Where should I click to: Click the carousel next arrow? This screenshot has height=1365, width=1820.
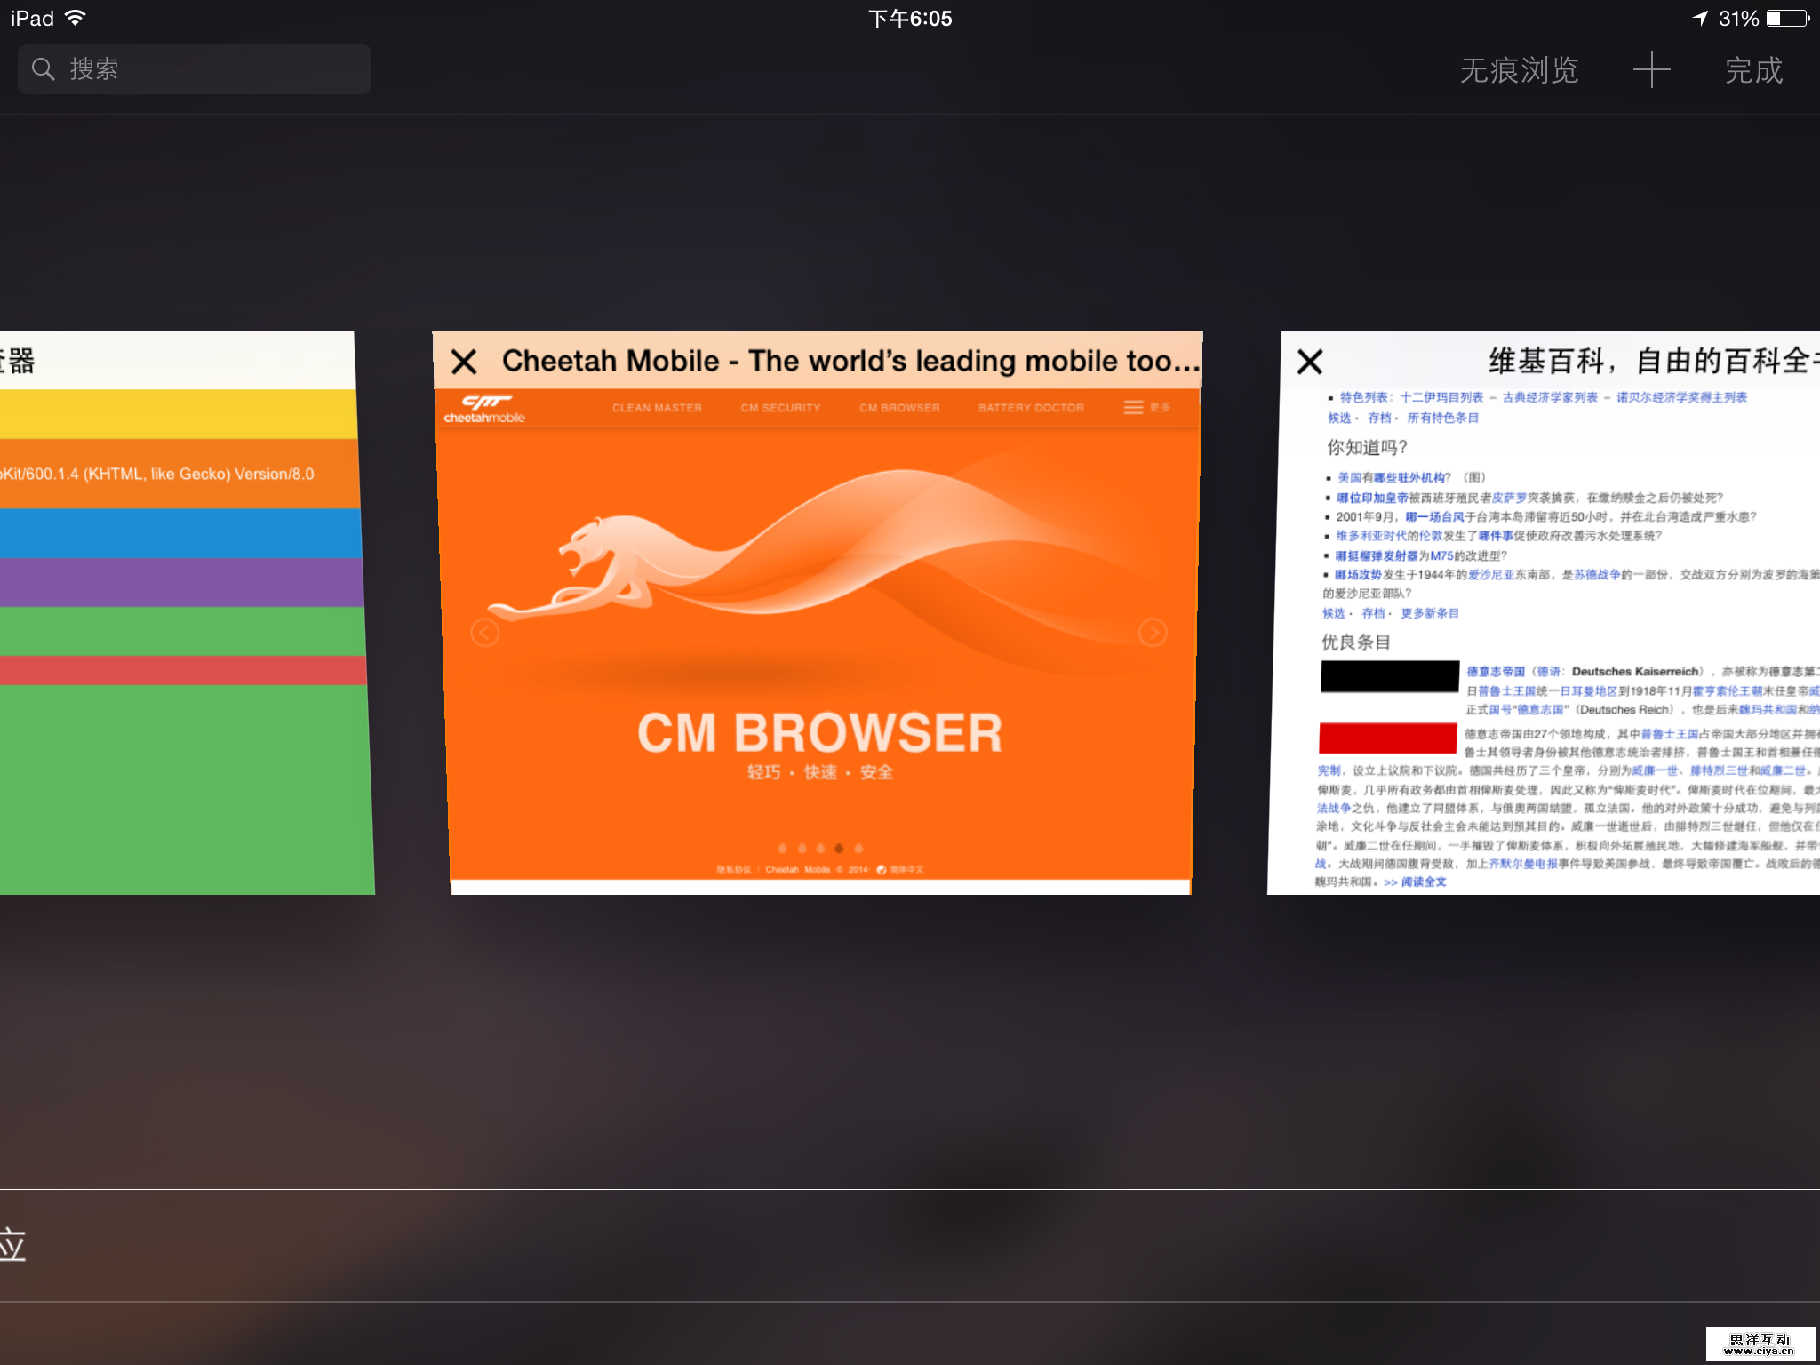1153,632
